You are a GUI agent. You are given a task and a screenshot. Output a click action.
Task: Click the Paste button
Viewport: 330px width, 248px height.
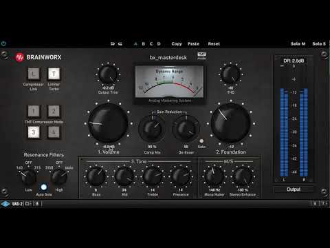tap(193, 43)
